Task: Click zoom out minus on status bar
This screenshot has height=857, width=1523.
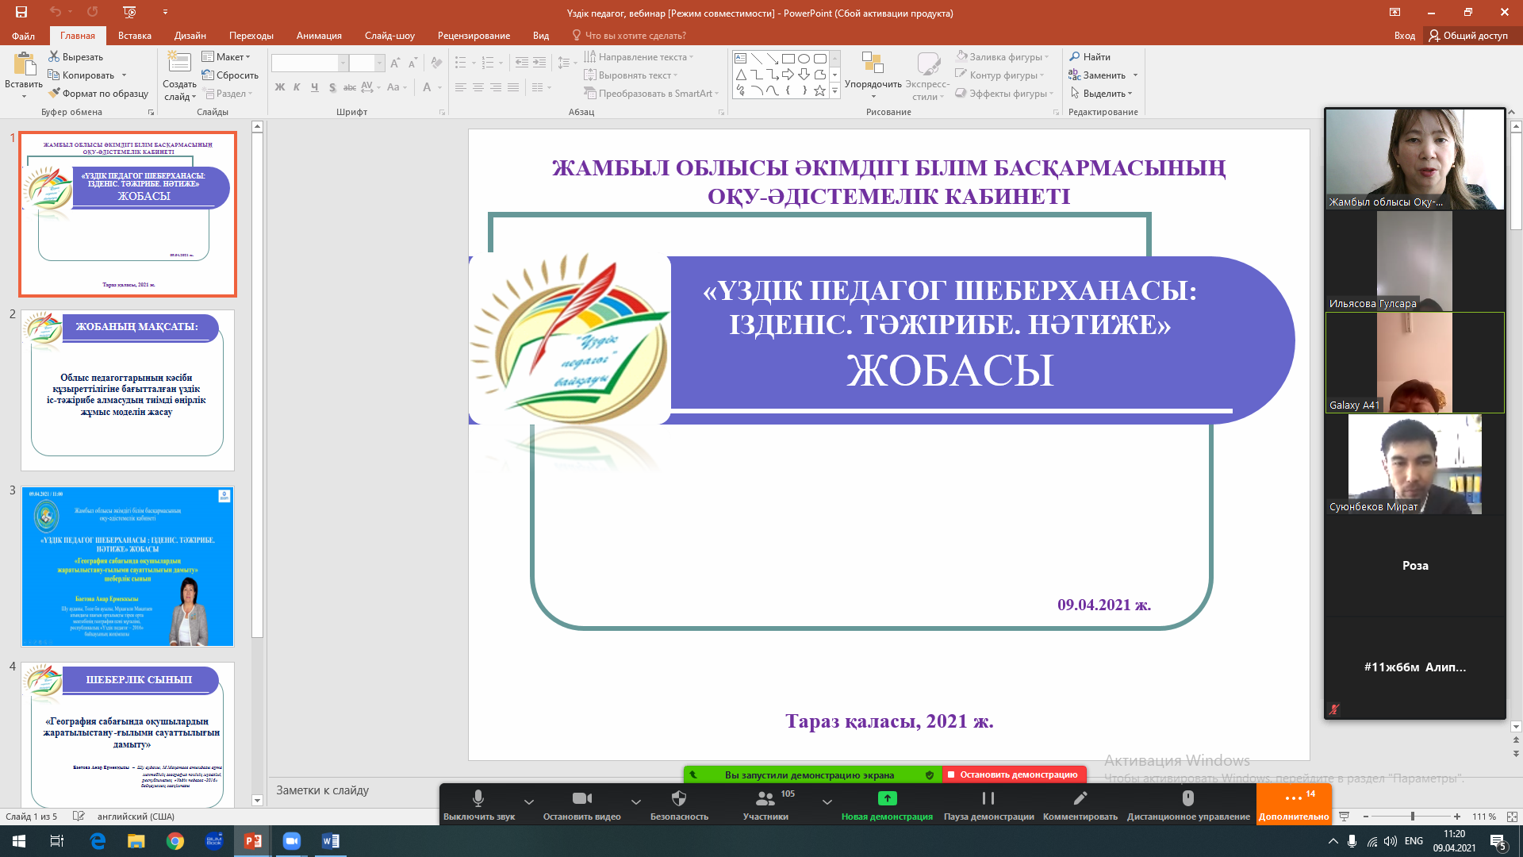Action: click(1366, 816)
